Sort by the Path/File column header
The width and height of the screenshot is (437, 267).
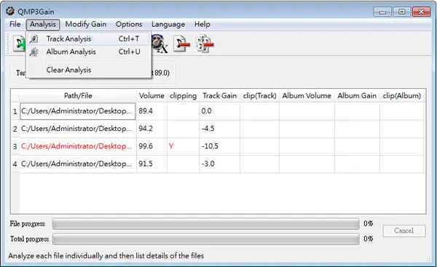pos(78,96)
